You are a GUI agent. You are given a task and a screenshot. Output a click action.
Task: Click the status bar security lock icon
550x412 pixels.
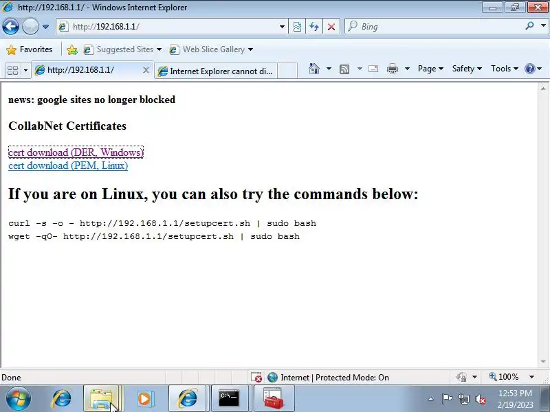[461, 377]
